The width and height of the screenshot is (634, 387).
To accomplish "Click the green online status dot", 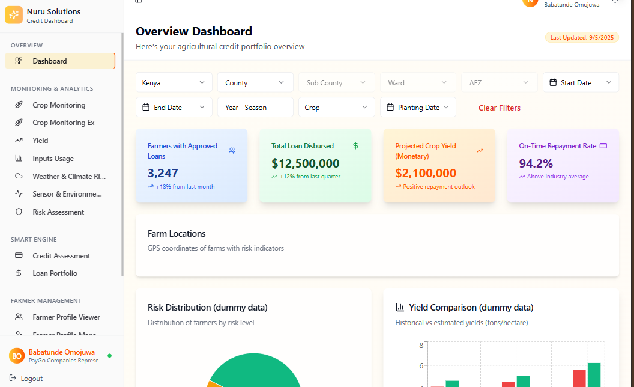I will (110, 356).
